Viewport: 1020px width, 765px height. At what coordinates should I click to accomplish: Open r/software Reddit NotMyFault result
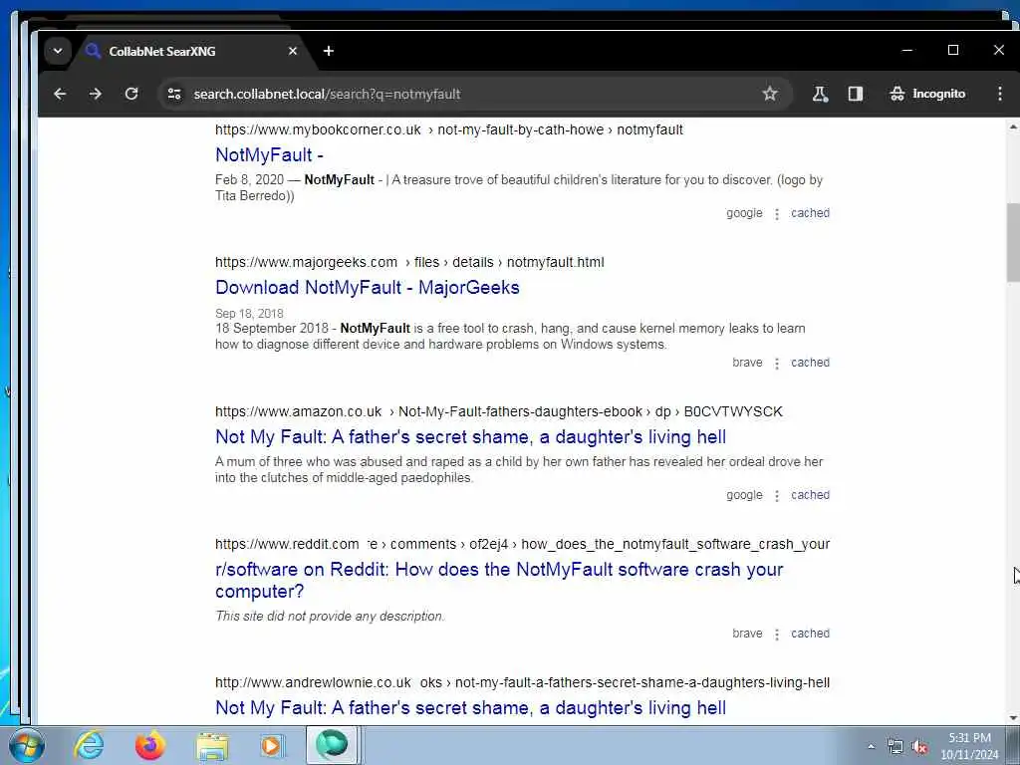pyautogui.click(x=499, y=581)
